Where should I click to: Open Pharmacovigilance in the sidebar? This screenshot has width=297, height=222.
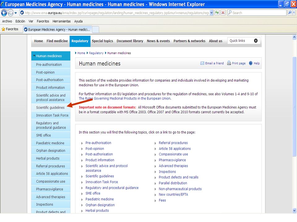tap(51, 189)
